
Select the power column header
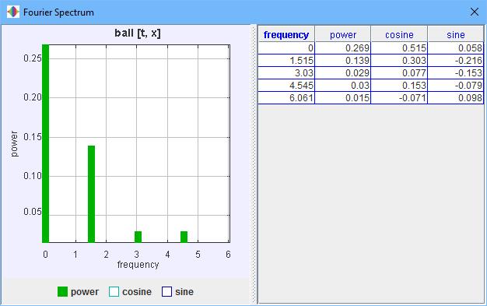343,34
